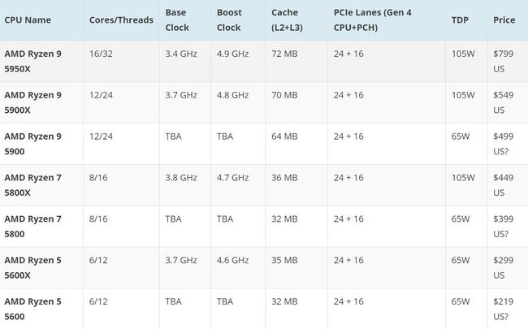Select the AMD Ryzen 7 5800 name cell
The height and width of the screenshot is (329, 528).
tap(32, 227)
